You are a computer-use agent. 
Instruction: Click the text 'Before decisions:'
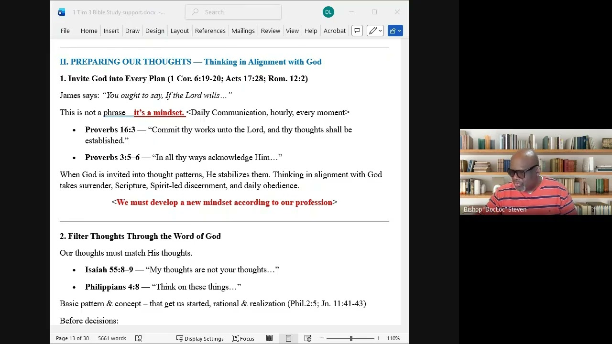(x=89, y=321)
